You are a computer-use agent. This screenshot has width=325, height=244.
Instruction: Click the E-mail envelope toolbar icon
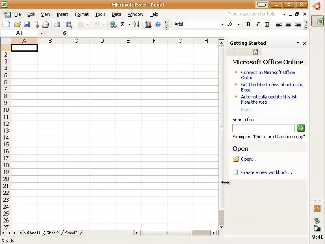[45, 24]
